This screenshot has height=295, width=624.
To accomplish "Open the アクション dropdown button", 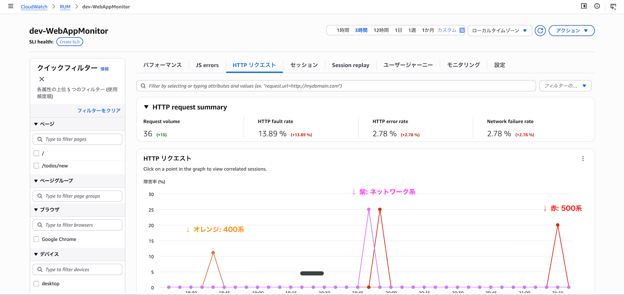I will point(572,31).
